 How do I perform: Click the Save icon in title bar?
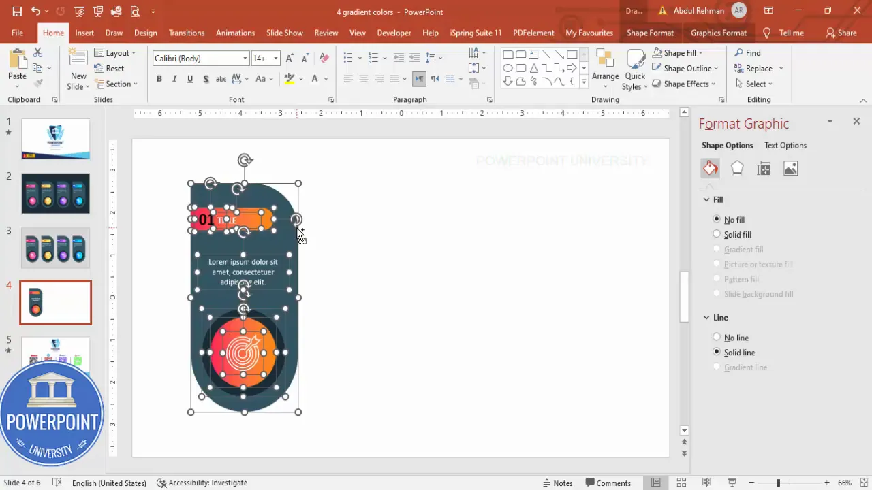pyautogui.click(x=17, y=12)
